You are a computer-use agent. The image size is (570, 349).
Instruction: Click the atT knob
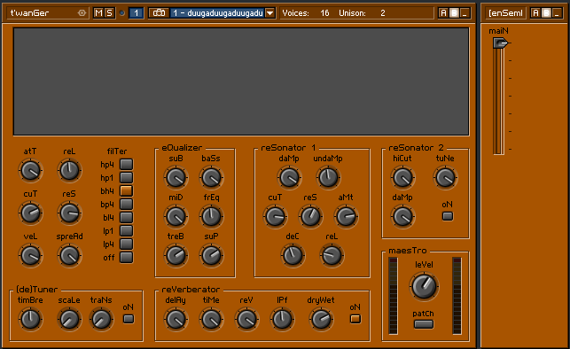point(30,171)
